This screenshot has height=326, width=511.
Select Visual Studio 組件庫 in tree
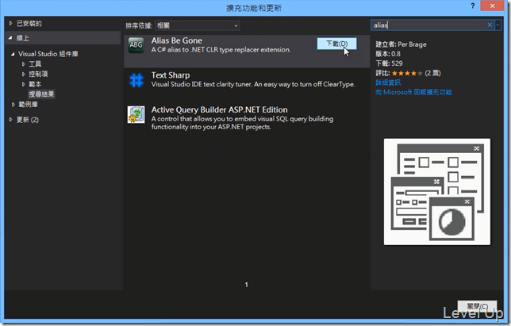click(48, 54)
